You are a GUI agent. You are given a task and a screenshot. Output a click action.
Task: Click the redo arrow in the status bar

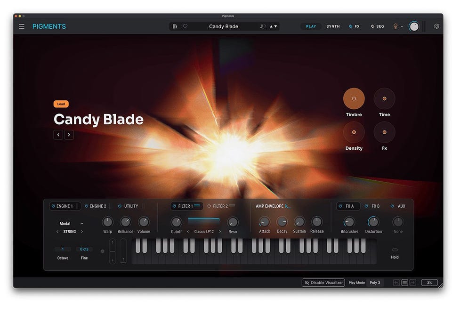(412, 283)
